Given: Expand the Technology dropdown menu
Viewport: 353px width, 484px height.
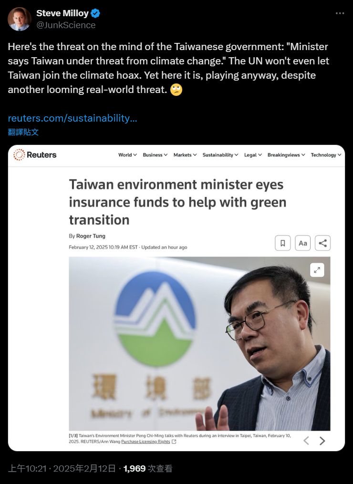Looking at the screenshot, I should (326, 155).
